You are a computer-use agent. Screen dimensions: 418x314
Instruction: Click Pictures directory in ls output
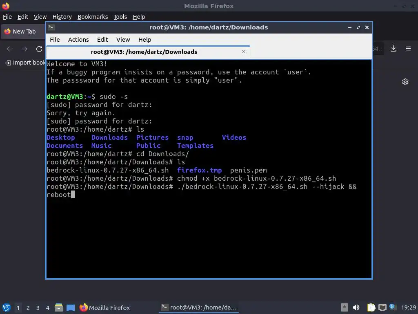(x=153, y=137)
